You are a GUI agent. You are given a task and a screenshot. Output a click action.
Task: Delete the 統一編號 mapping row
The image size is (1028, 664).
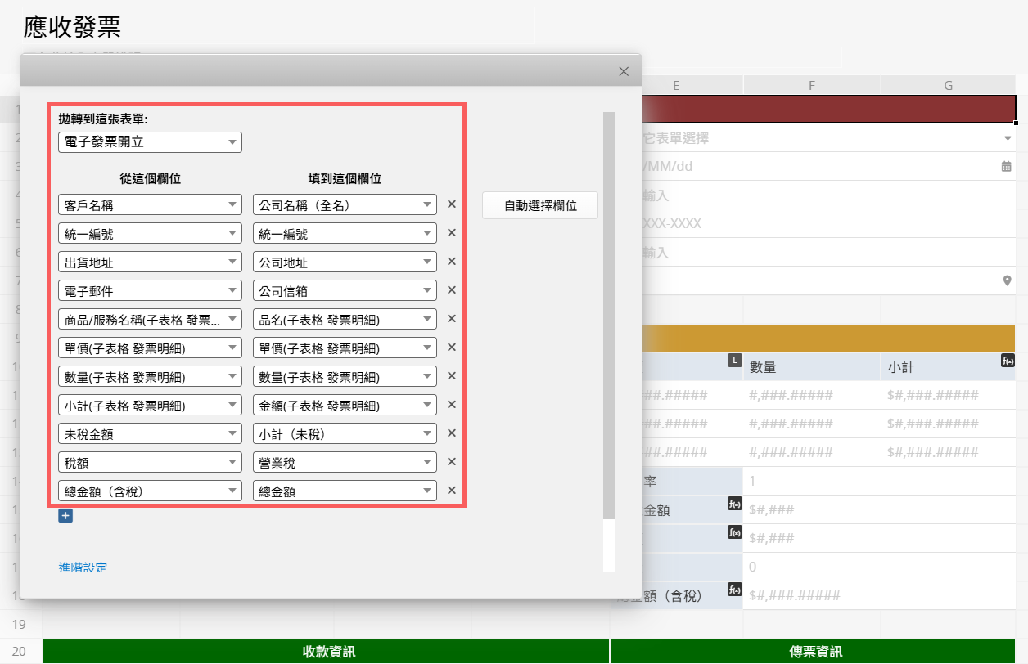click(x=451, y=233)
